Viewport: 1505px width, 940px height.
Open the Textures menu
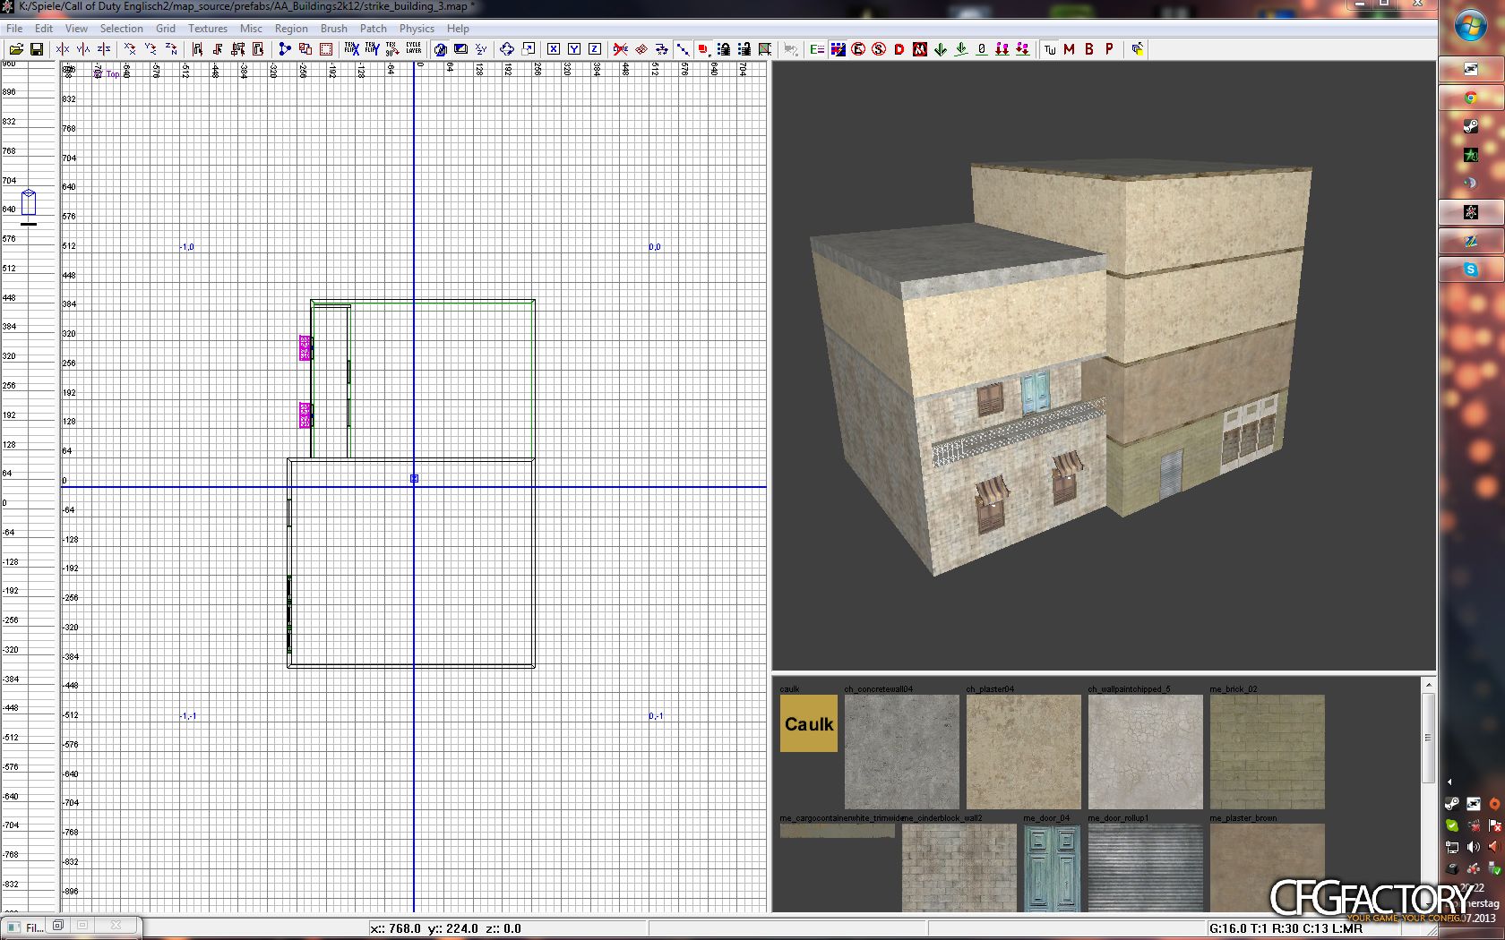[x=208, y=29]
